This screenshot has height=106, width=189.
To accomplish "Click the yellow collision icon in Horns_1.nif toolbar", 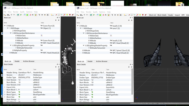I will pos(140,15).
